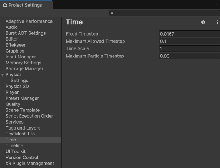The image size is (220, 168).
Task: Select Script Execution Order
Action: pyautogui.click(x=29, y=116)
